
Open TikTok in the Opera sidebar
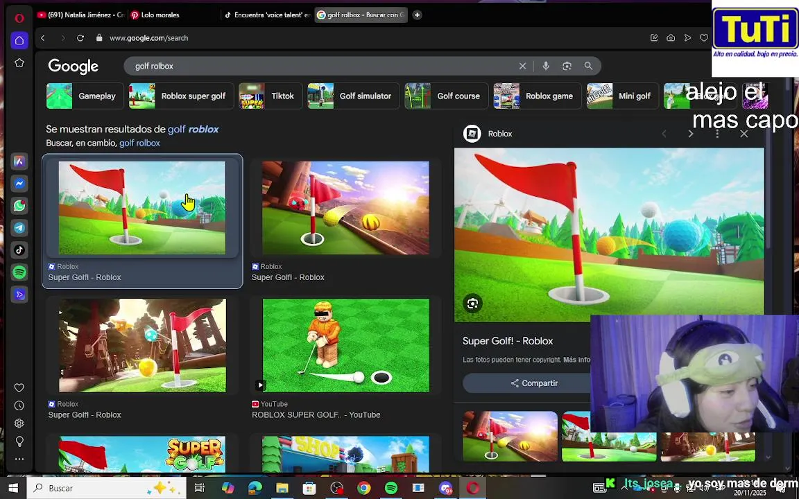[19, 249]
